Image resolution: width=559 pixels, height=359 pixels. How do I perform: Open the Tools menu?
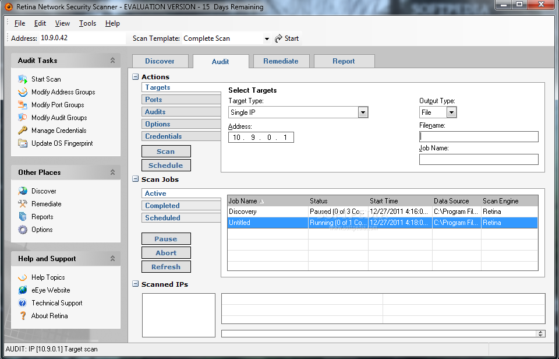87,23
